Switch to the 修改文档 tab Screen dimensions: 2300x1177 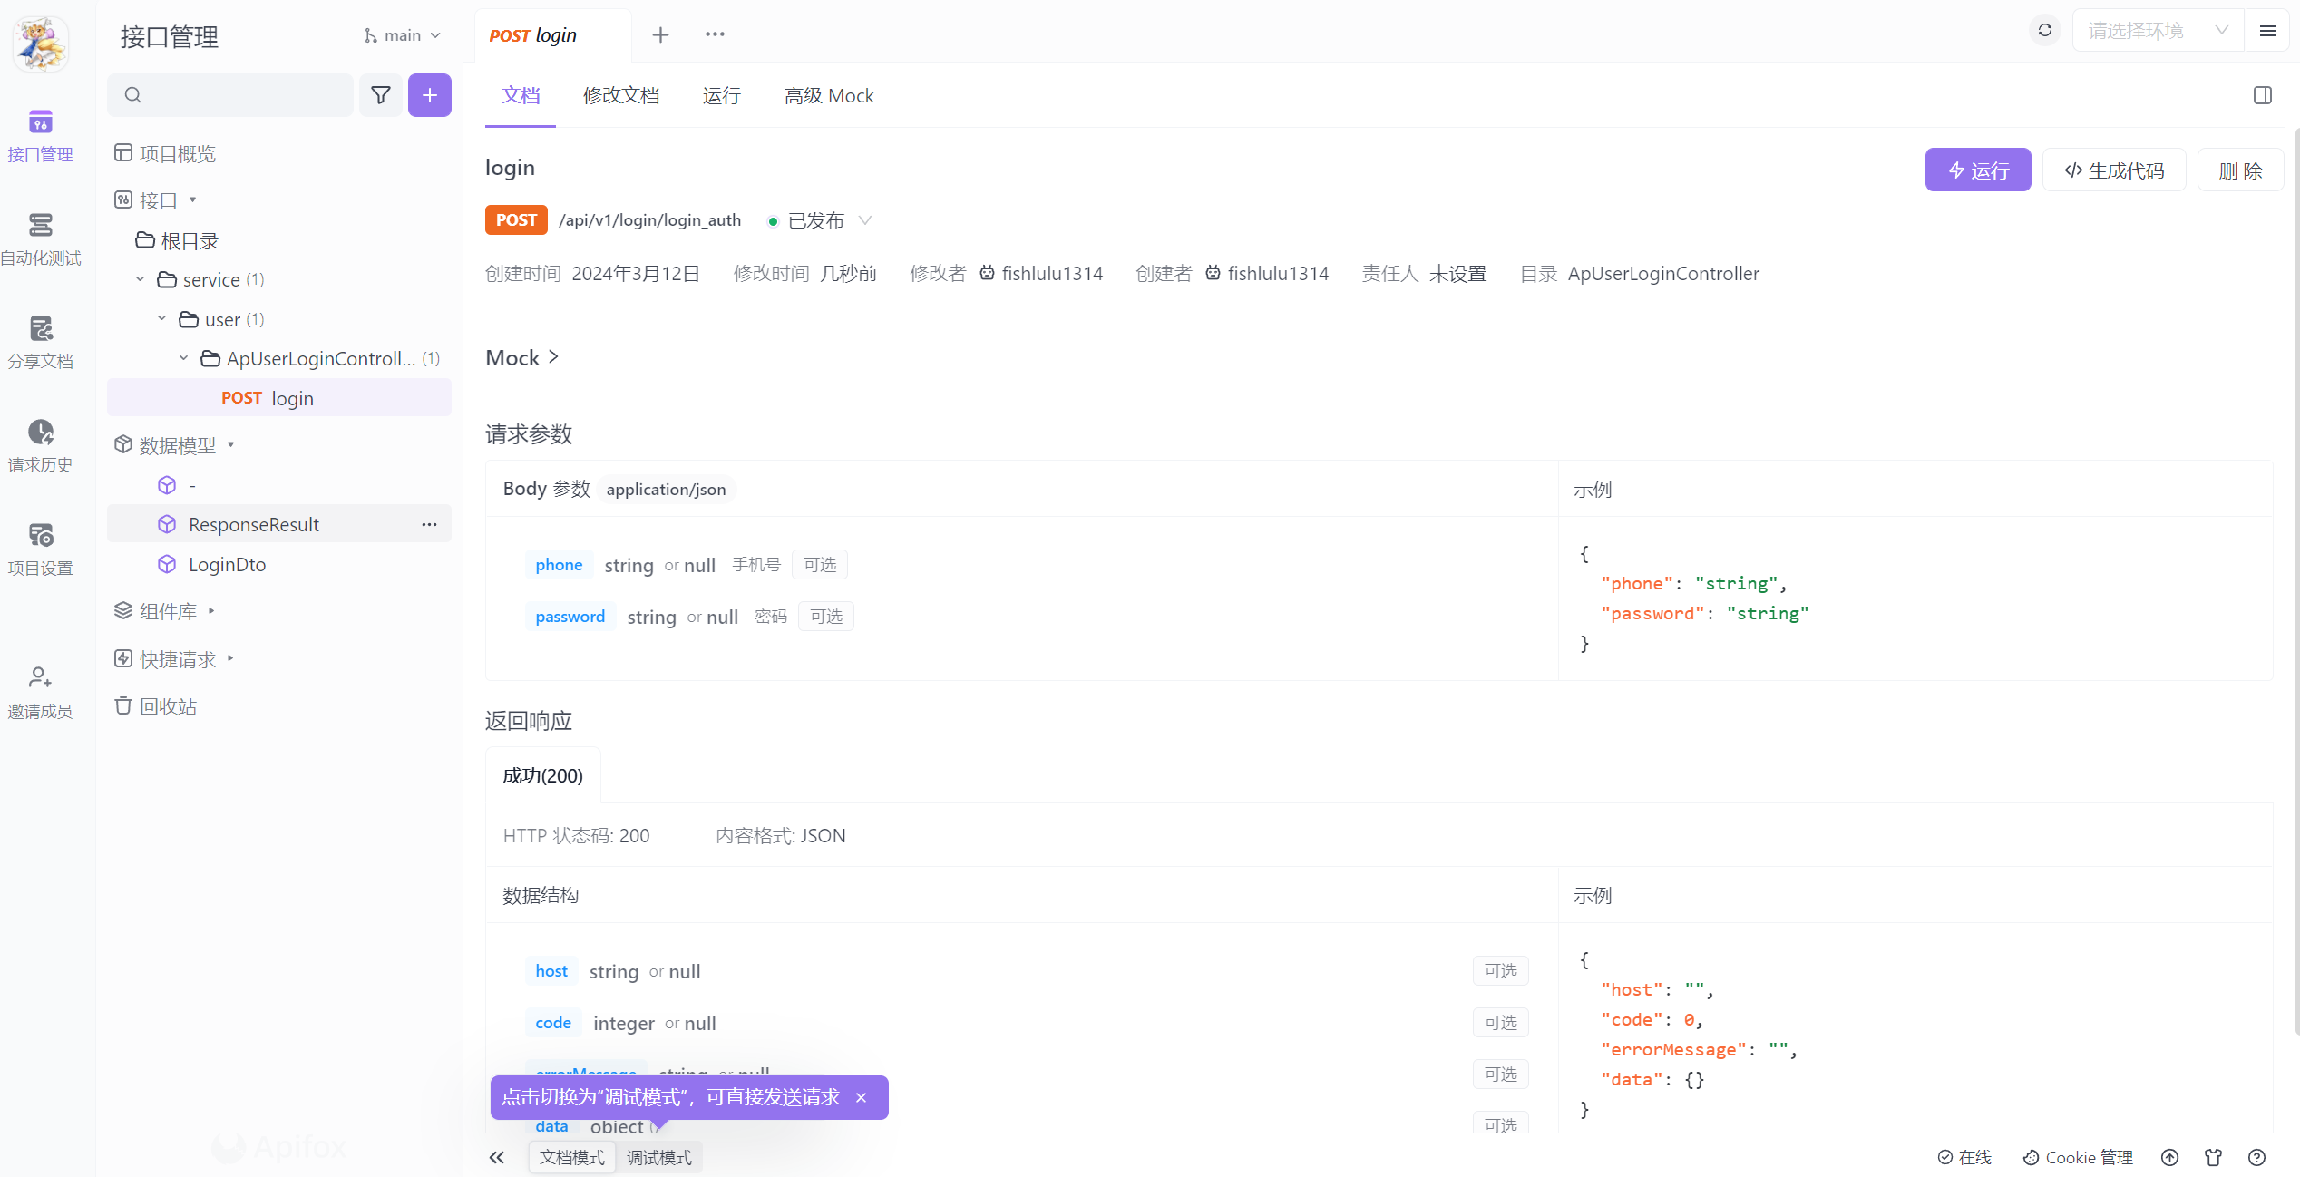(x=621, y=95)
